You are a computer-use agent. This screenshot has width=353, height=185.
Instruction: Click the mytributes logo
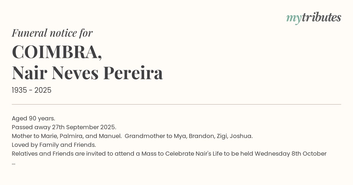pyautogui.click(x=314, y=18)
